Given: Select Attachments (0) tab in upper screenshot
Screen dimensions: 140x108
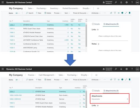Looking at the screenshot, I should click(111, 24).
